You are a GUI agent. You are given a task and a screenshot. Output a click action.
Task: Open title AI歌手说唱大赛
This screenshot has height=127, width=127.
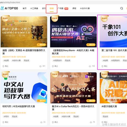click(109, 106)
